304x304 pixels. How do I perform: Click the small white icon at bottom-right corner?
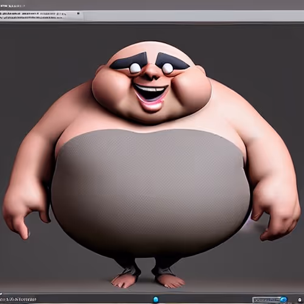click(x=300, y=300)
